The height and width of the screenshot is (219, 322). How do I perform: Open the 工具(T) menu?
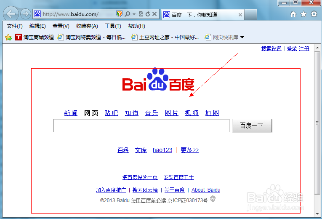tap(113, 26)
